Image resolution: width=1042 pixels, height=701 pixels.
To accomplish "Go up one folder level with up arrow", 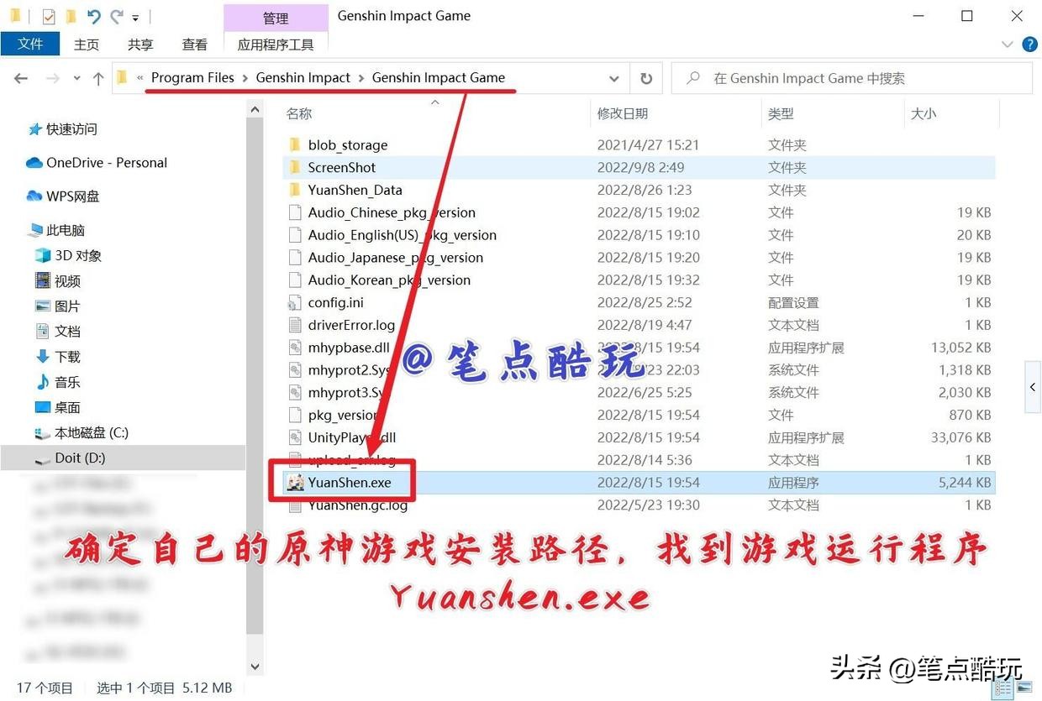I will pyautogui.click(x=98, y=77).
